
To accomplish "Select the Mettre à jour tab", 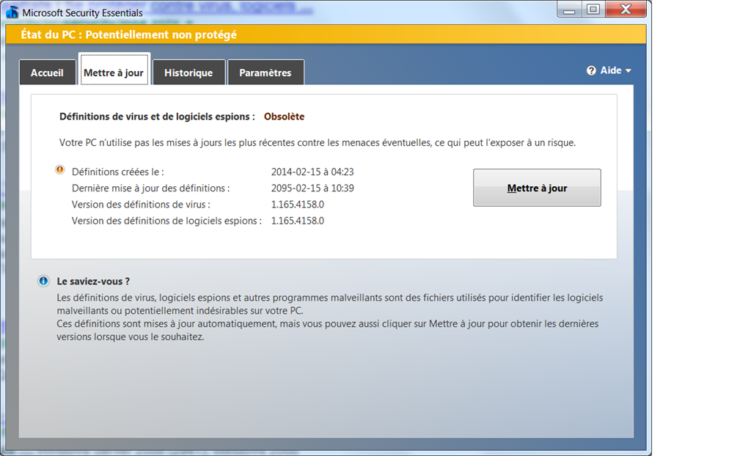I will pos(114,71).
